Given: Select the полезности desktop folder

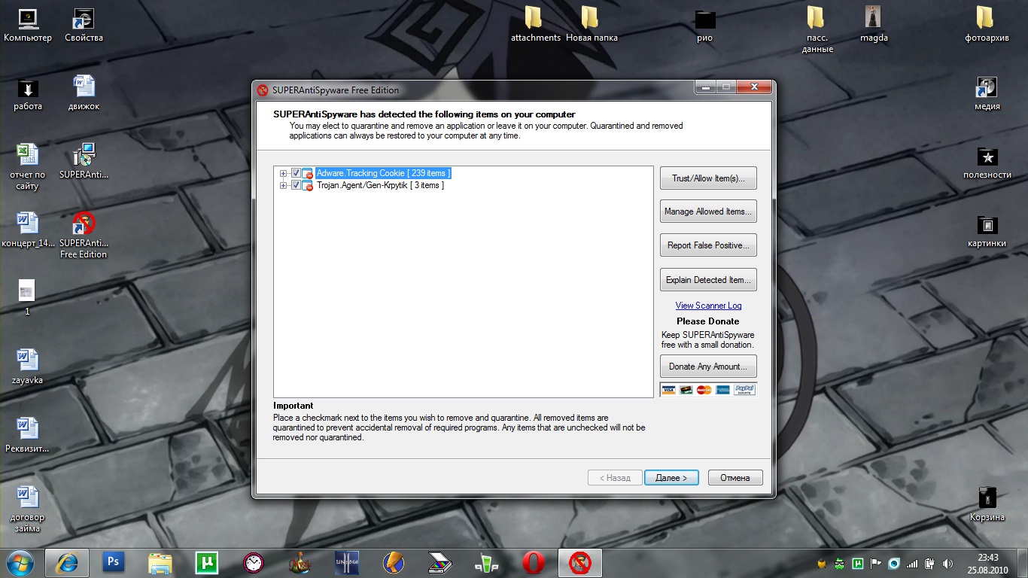Looking at the screenshot, I should 987,163.
